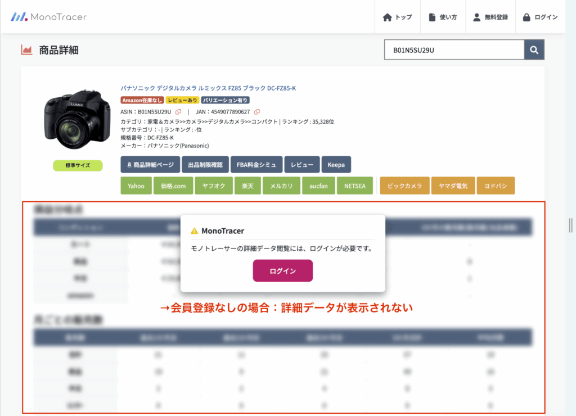The width and height of the screenshot is (576, 416).
Task: Open the 使い方 guide menu item
Action: 443,17
